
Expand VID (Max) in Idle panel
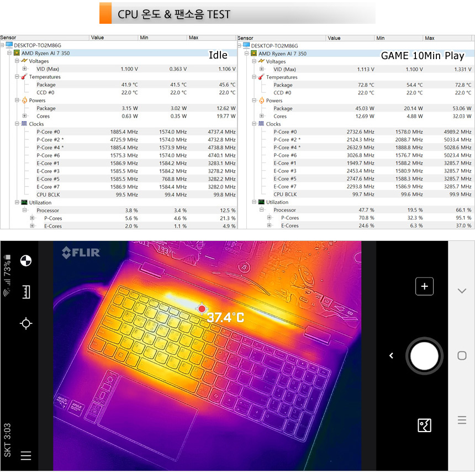24,69
